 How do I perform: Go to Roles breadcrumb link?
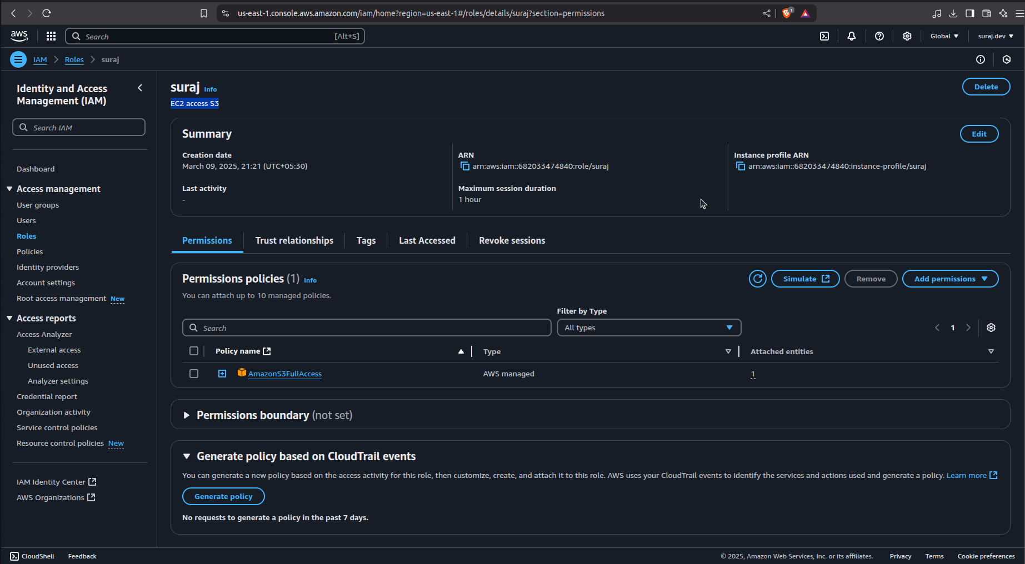(74, 59)
